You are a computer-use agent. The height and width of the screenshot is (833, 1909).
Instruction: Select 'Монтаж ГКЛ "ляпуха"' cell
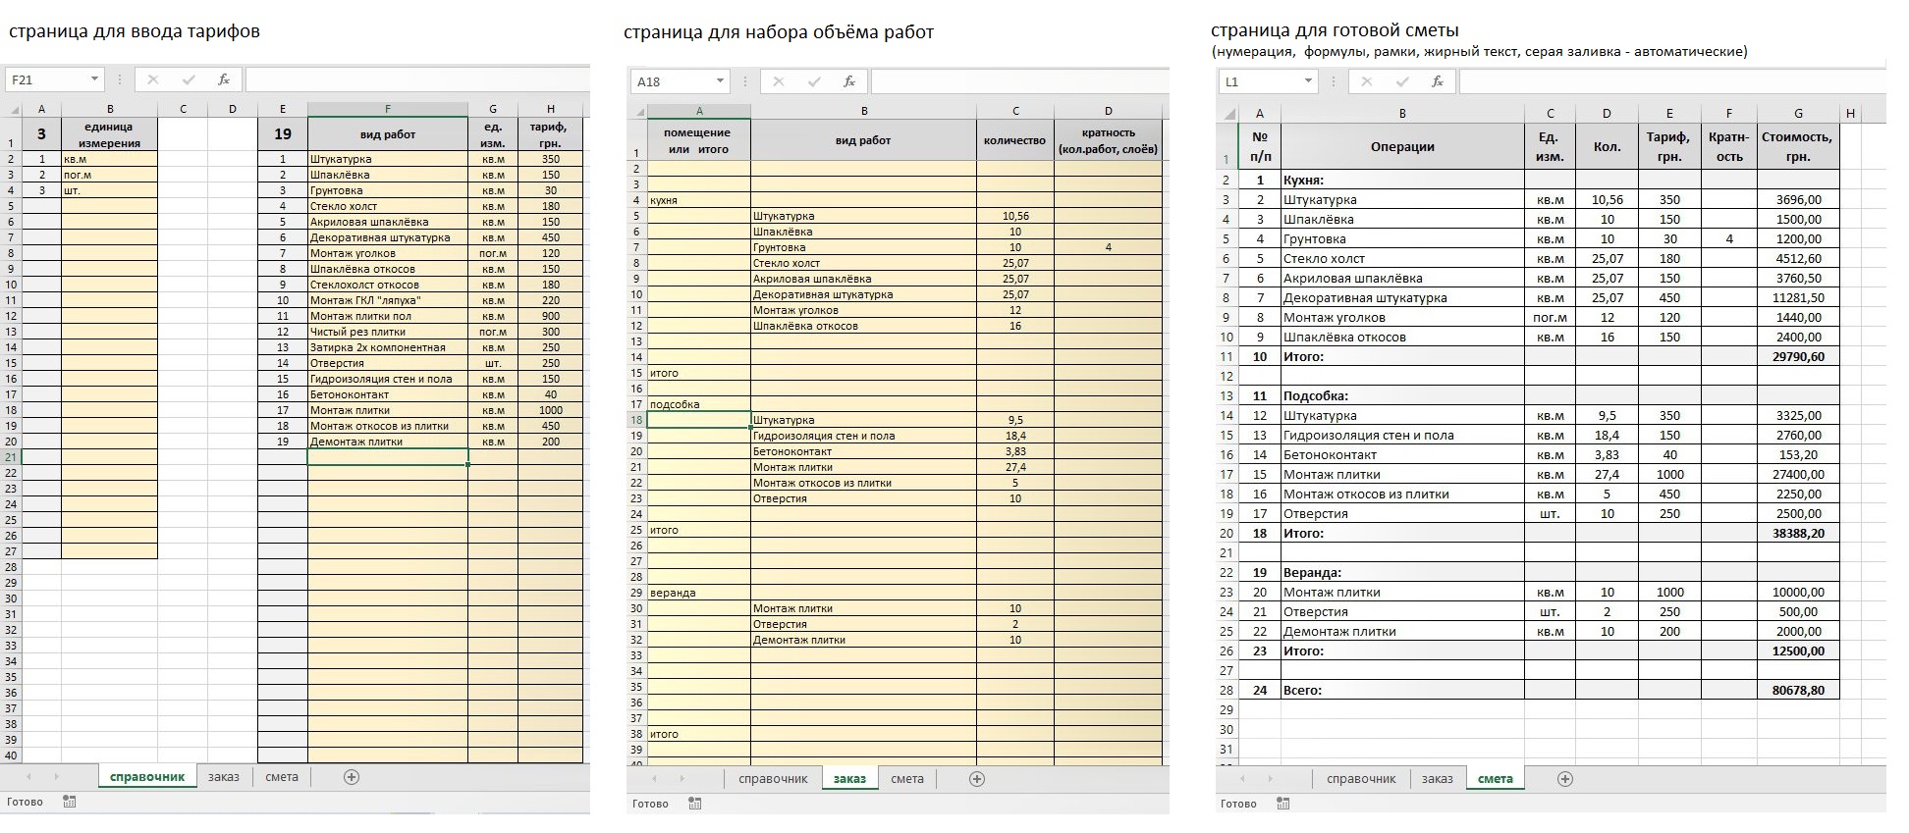[388, 300]
